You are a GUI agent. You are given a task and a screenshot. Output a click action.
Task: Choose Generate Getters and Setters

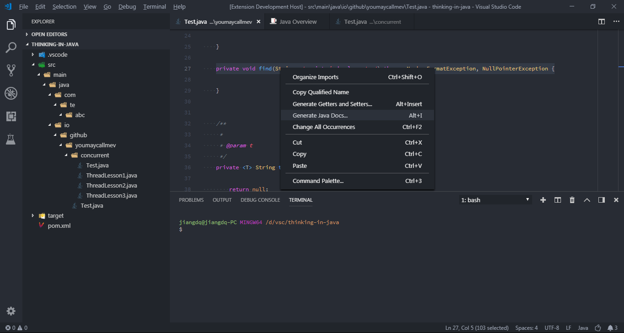point(357,104)
